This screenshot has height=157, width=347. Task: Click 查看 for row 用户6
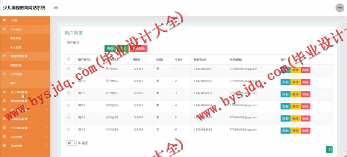[x=286, y=131]
